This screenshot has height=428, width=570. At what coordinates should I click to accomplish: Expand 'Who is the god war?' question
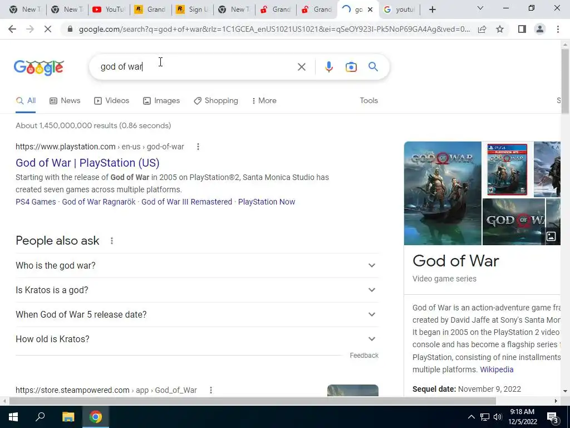197,265
